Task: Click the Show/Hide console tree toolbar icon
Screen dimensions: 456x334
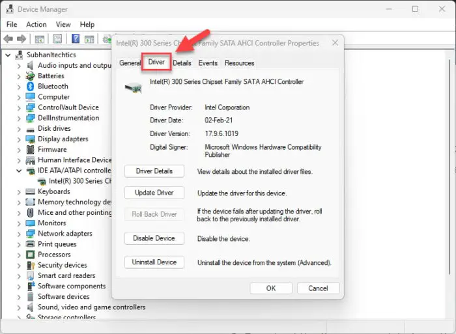Action: click(40, 39)
